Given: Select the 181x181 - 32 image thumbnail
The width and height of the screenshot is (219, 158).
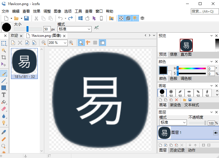Looking at the screenshot, I should pos(24,64).
